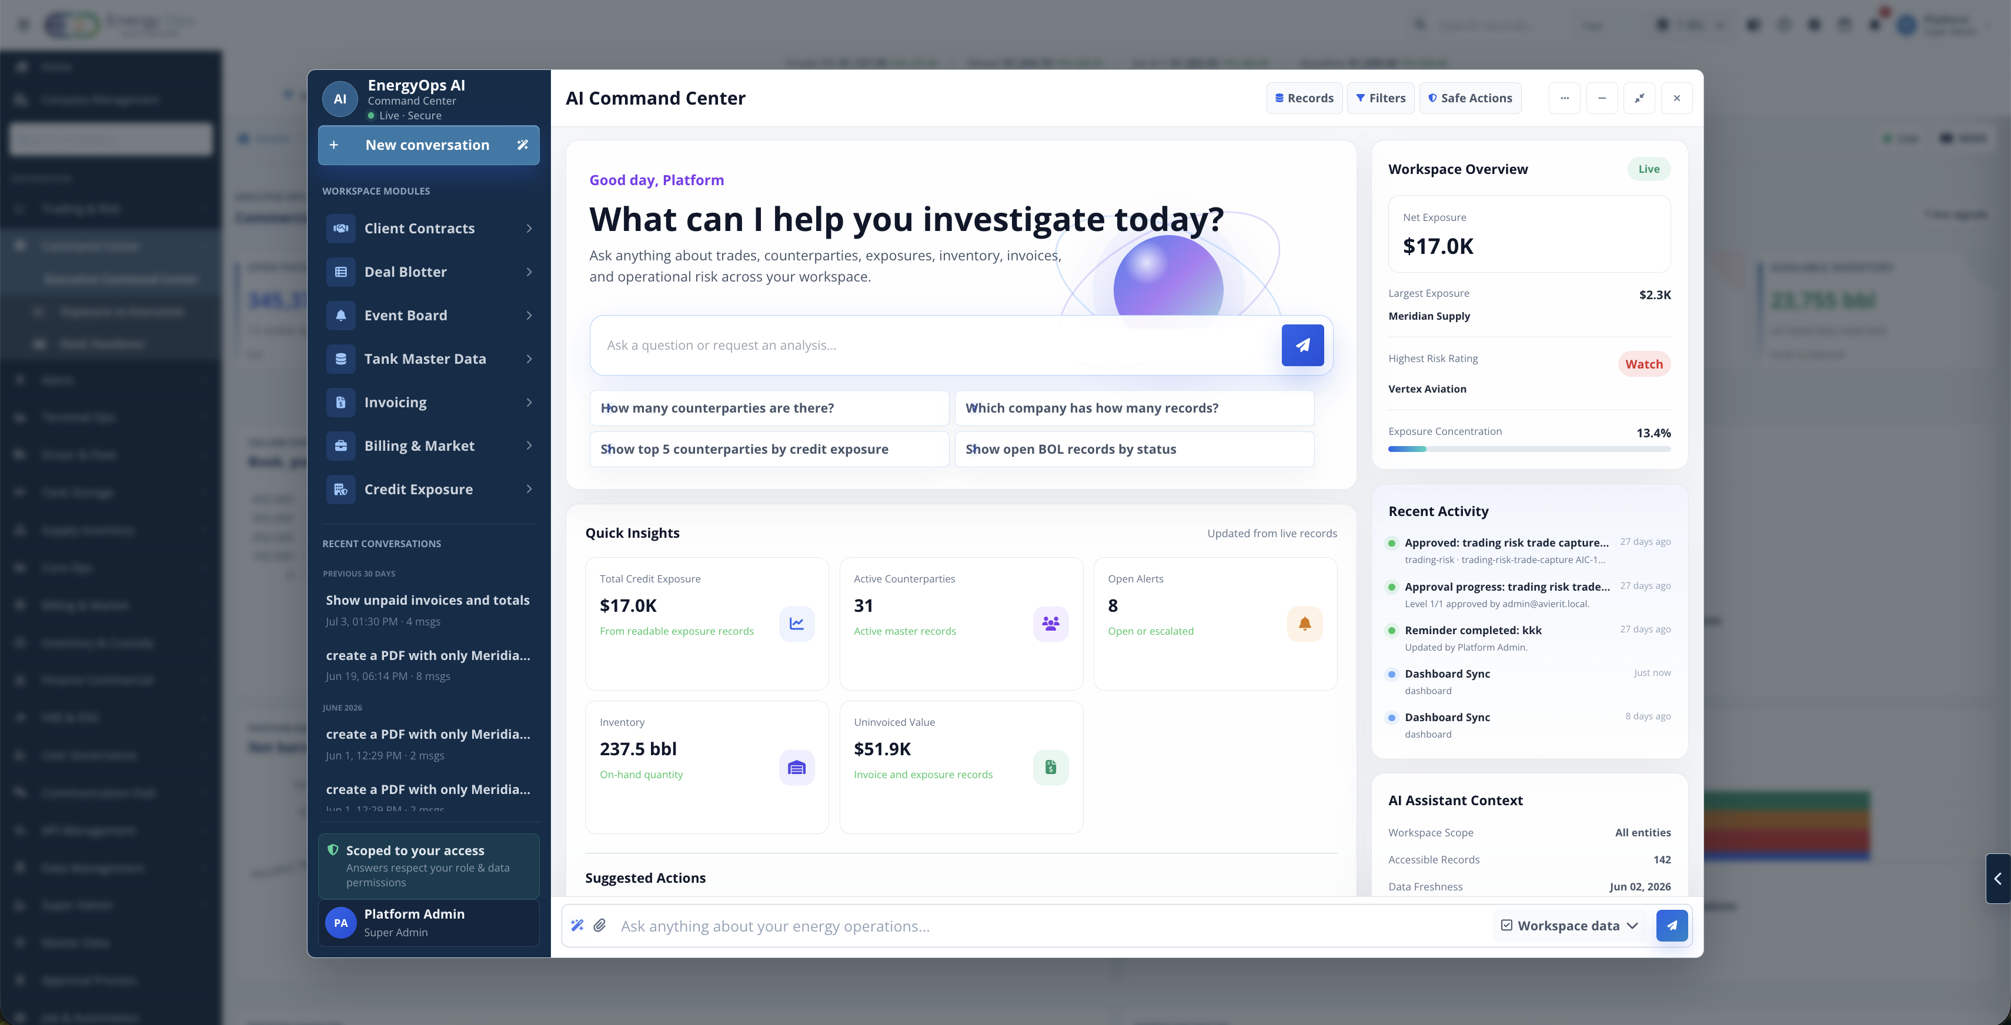Open Client Contracts module
The image size is (2011, 1025).
pos(429,229)
